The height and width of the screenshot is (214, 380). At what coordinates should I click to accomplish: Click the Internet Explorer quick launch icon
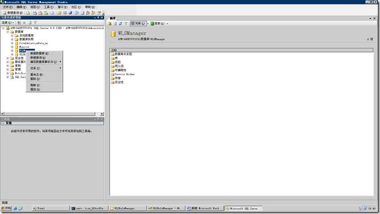click(x=16, y=208)
